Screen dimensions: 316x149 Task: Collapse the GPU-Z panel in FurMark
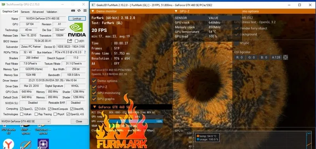click(176, 11)
